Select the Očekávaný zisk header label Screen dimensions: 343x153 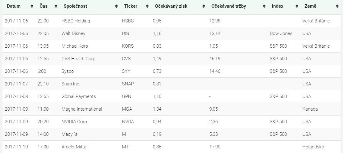tap(171, 6)
